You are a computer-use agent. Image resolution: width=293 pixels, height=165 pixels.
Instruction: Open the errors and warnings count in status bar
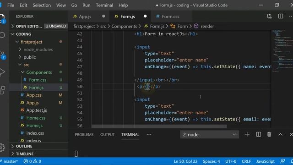(33, 161)
